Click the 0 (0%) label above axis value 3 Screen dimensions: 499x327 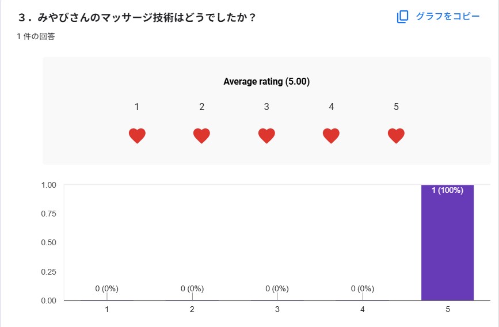[277, 288]
